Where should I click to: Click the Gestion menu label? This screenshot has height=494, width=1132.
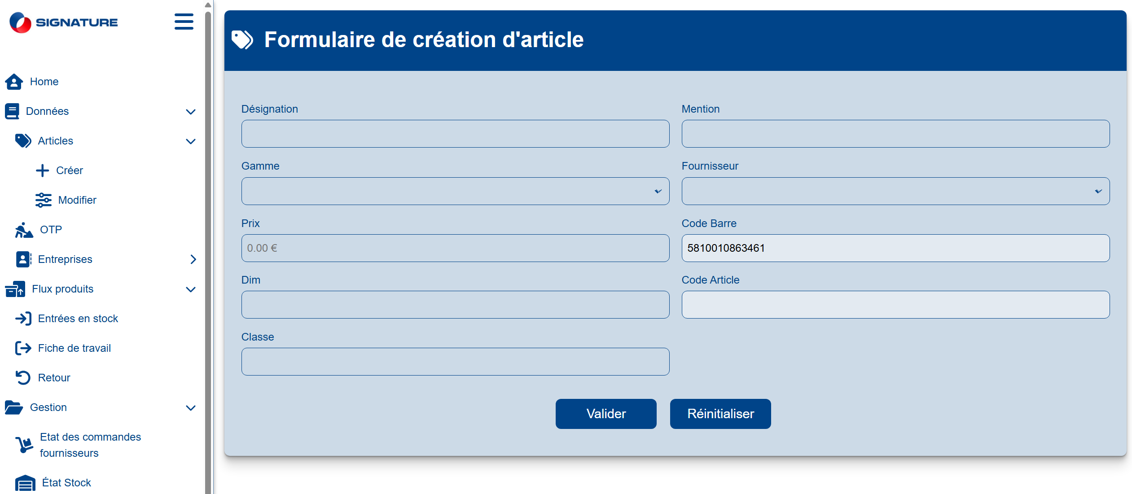click(48, 407)
